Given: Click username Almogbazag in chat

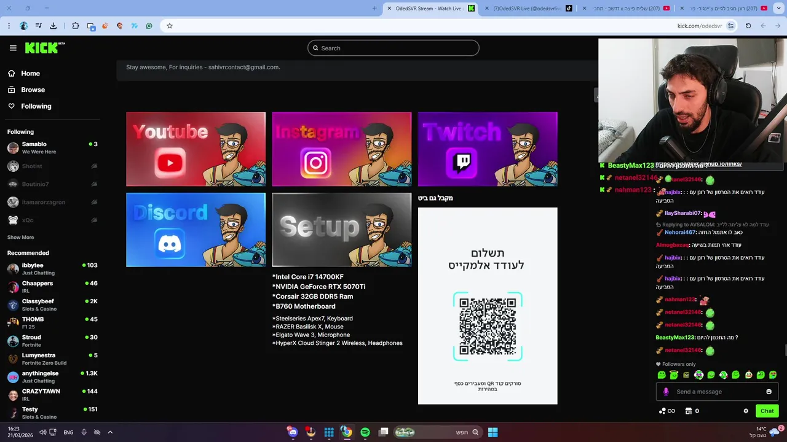Looking at the screenshot, I should point(672,245).
